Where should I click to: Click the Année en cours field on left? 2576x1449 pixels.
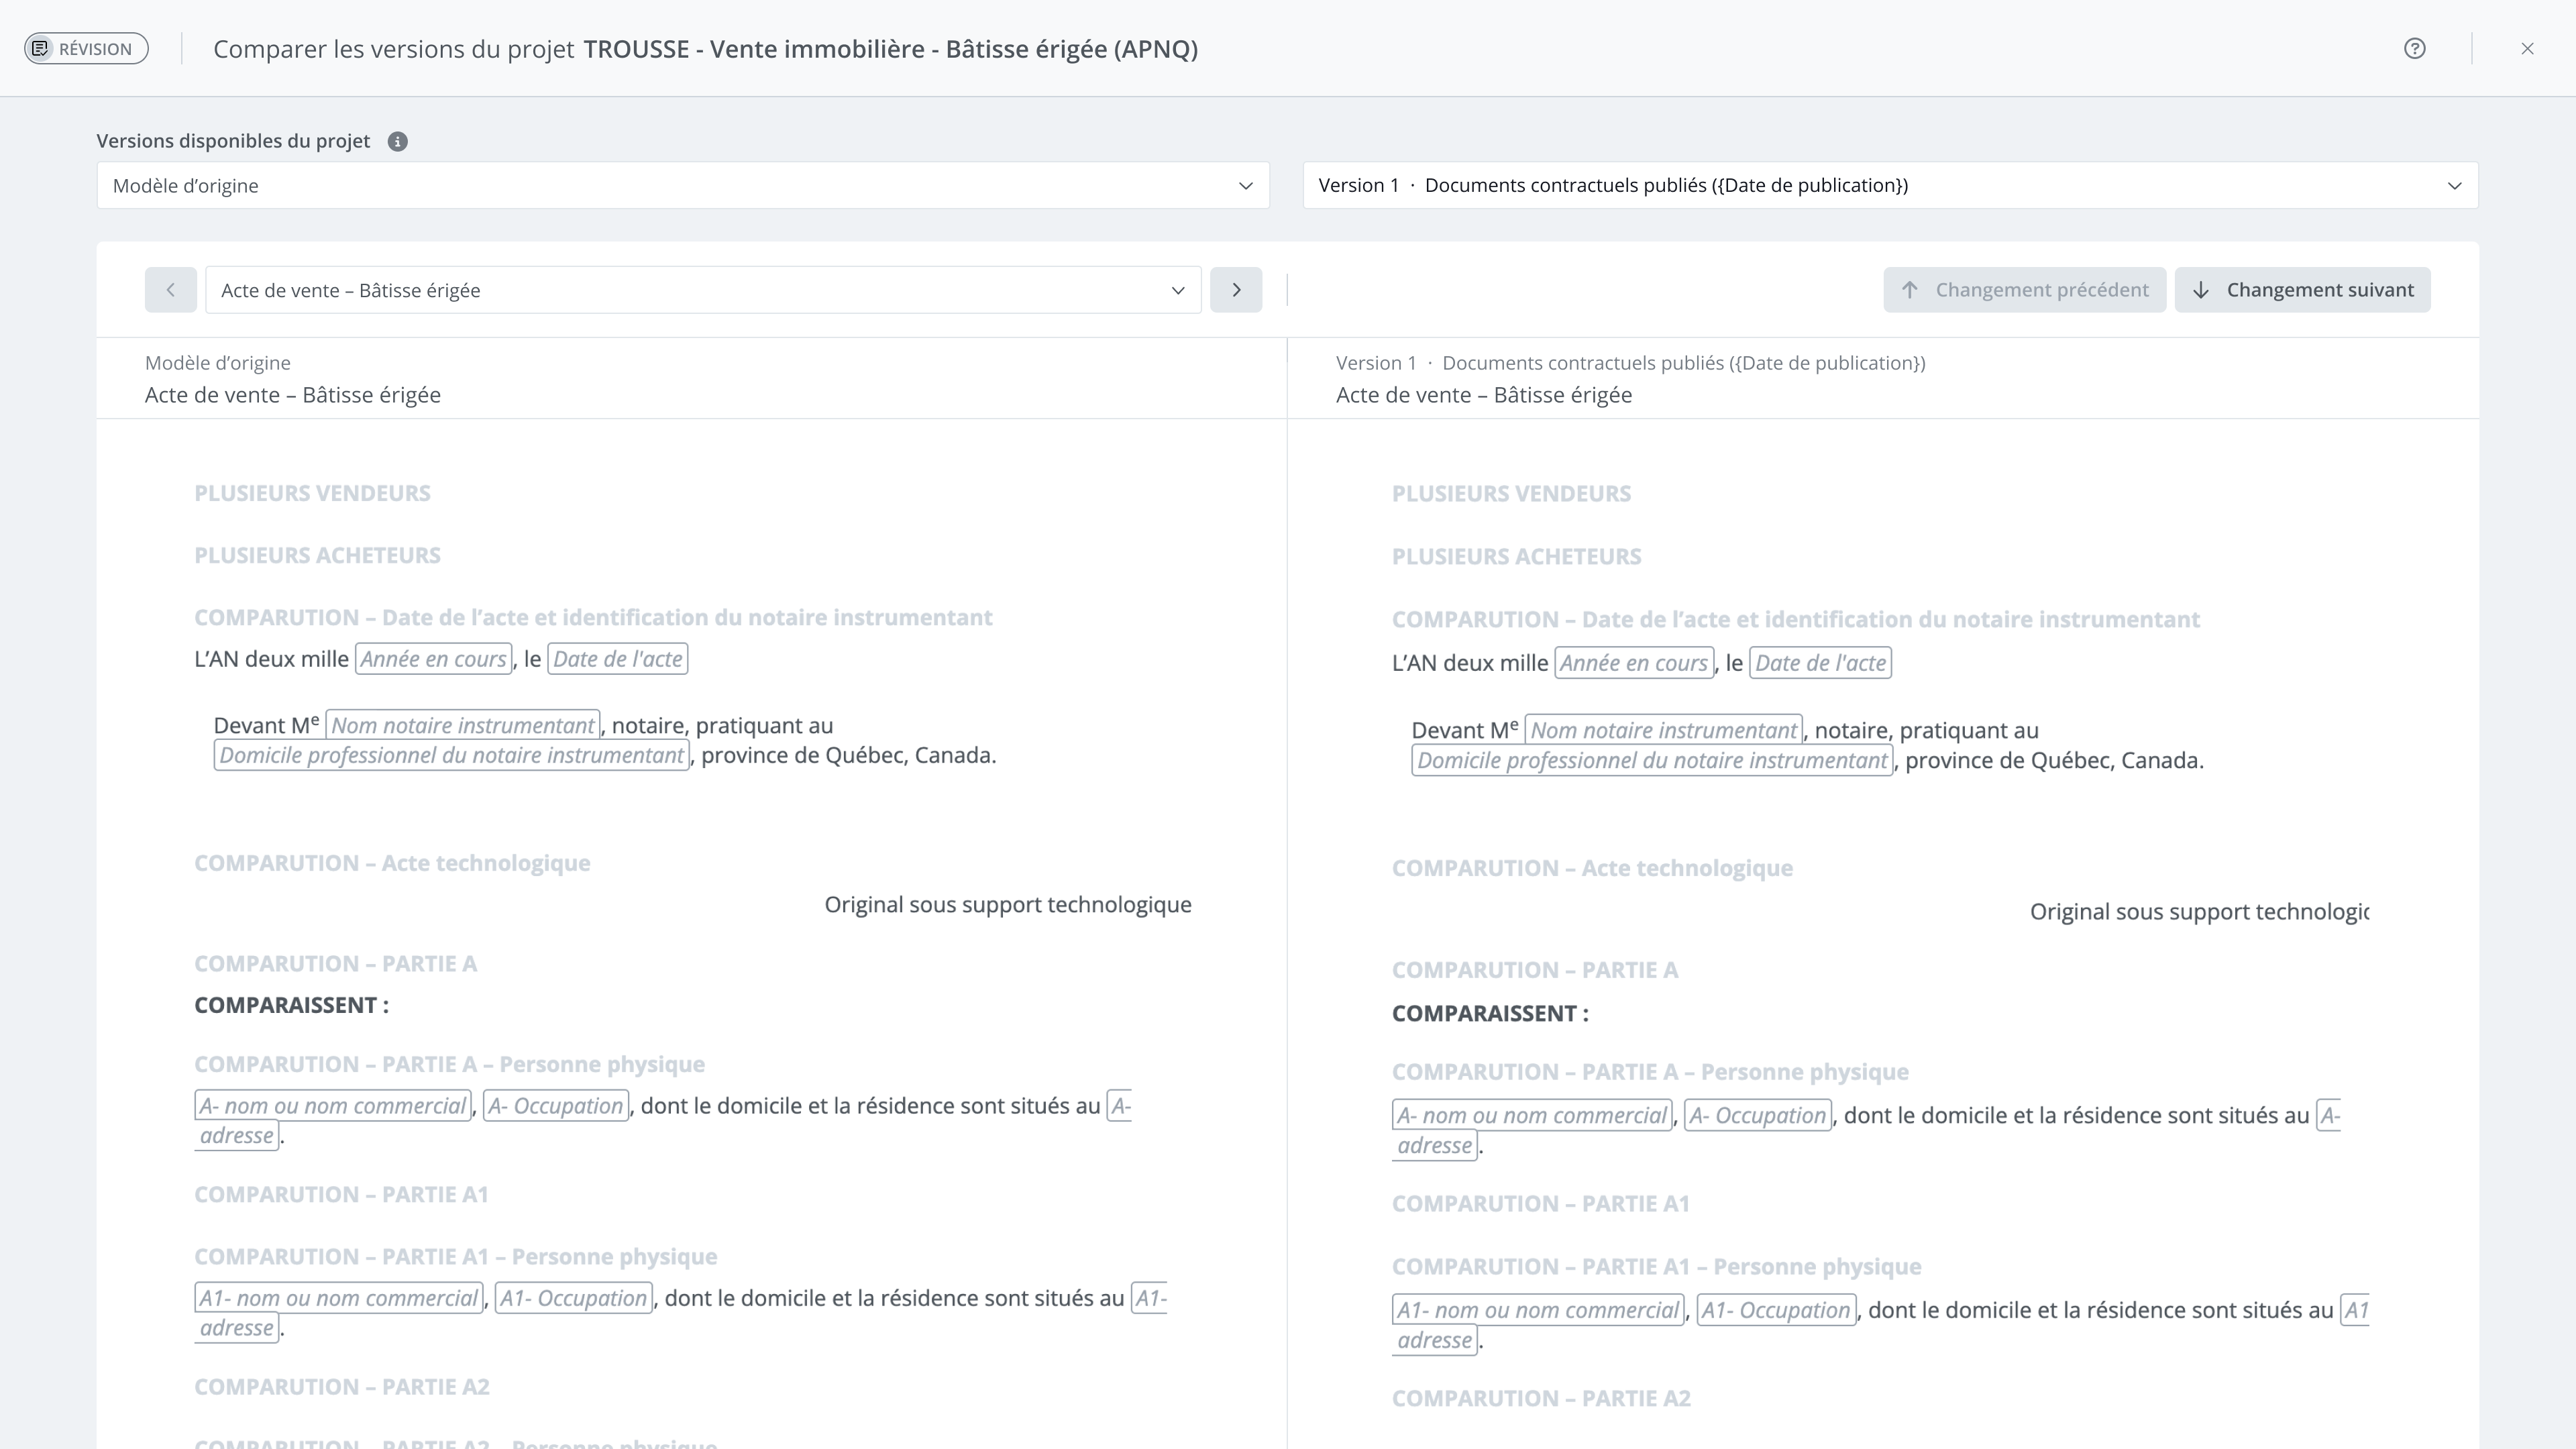coord(433,660)
